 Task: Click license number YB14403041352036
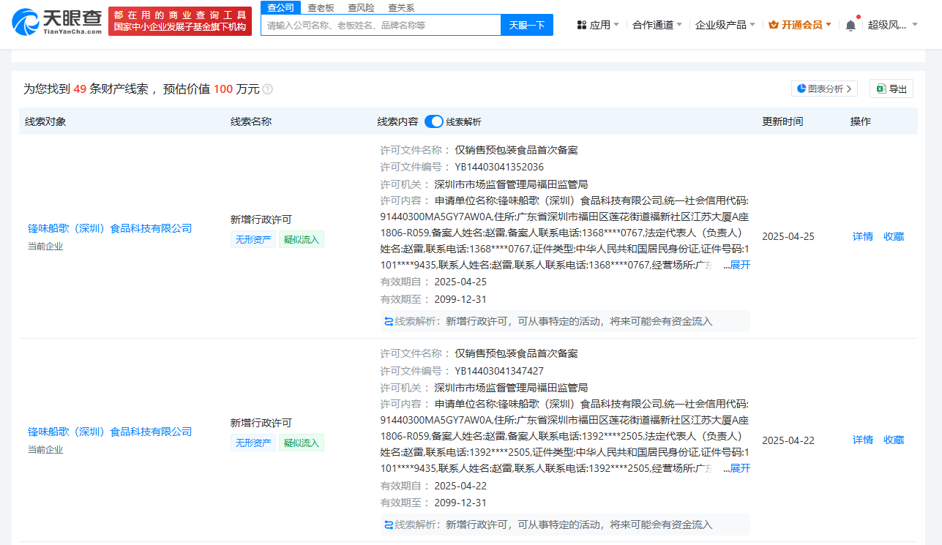[x=499, y=167]
